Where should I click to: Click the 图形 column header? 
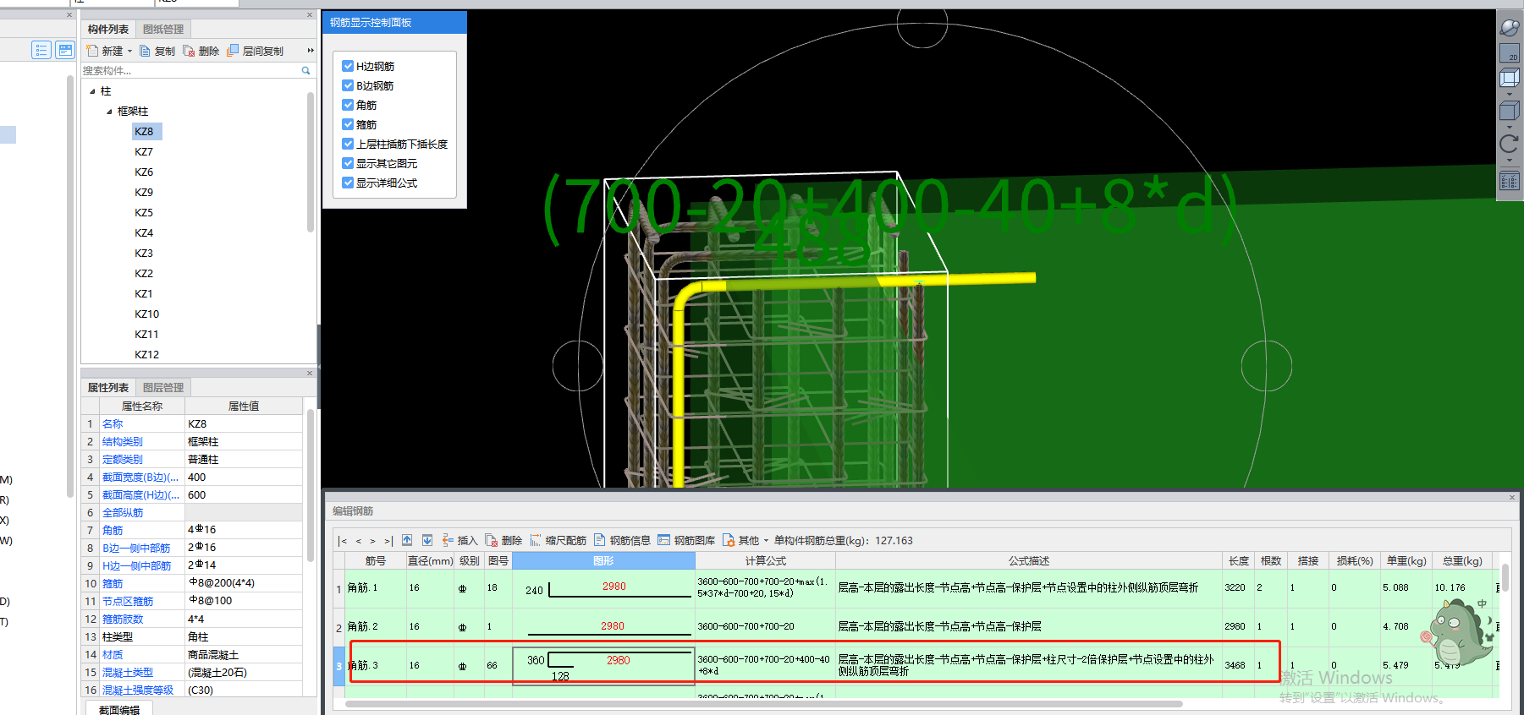point(603,561)
